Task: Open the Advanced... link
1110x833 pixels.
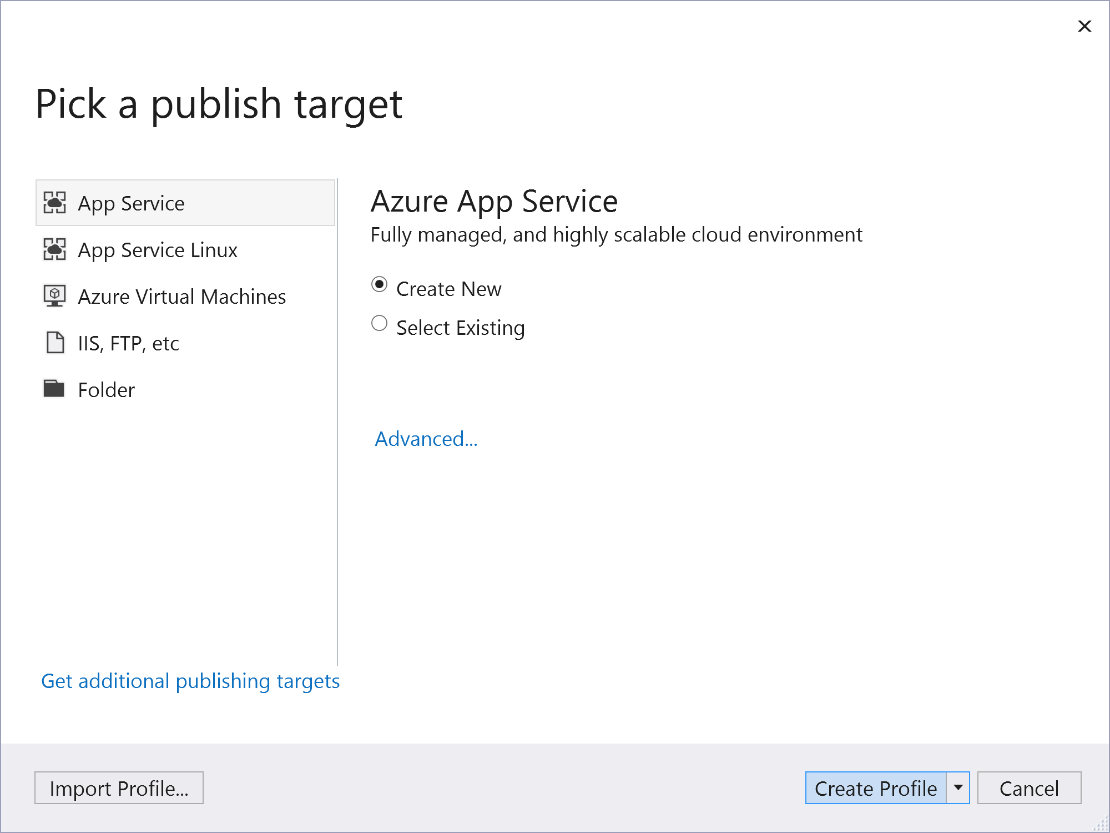Action: coord(426,439)
